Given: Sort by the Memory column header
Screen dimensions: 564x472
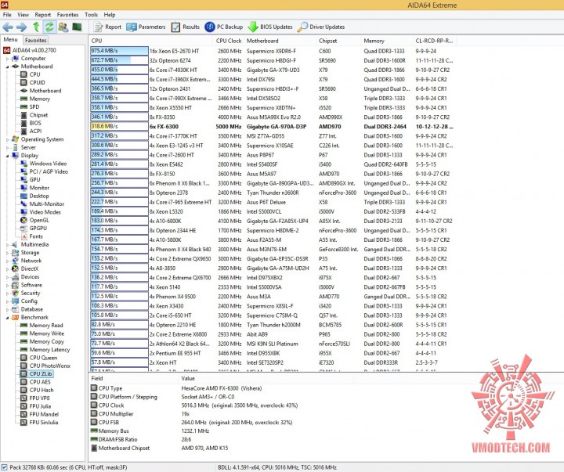Looking at the screenshot, I should coord(387,41).
